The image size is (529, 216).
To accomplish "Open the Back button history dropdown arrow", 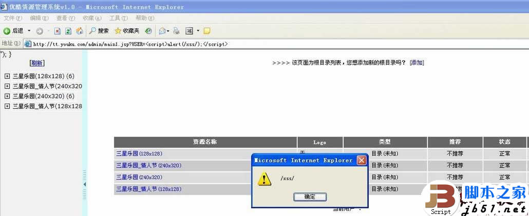I will coord(29,31).
